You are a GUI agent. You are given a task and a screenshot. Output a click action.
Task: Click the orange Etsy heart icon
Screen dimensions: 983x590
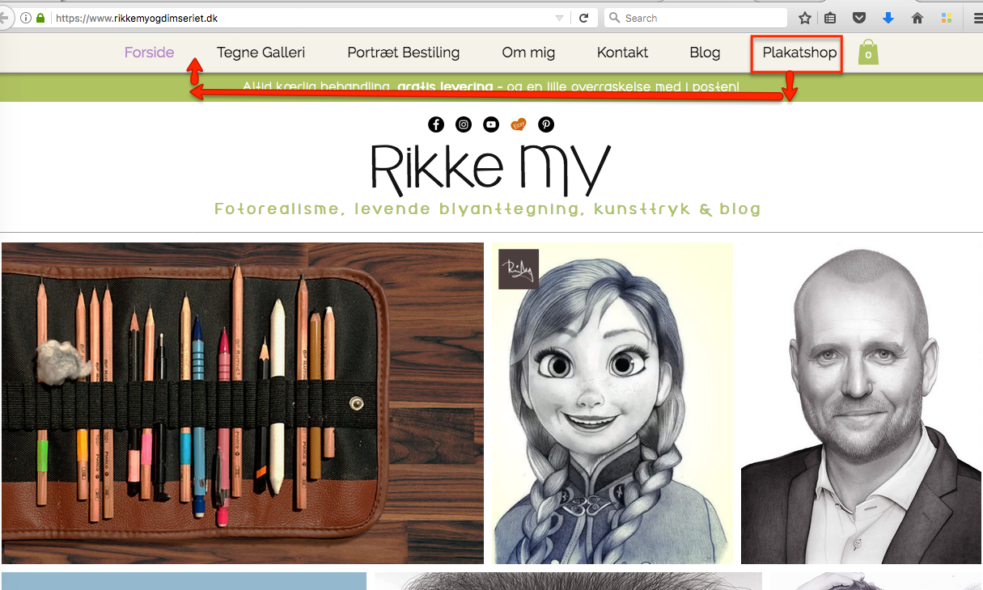point(519,124)
